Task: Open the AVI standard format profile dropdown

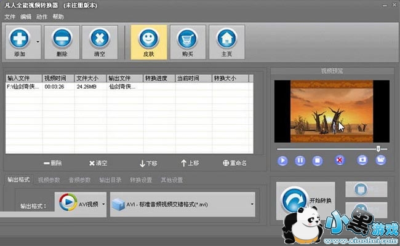Action: click(182, 204)
